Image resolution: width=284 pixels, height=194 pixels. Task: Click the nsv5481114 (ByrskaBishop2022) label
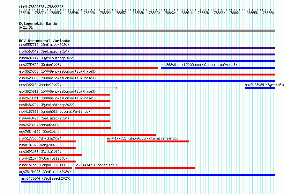(47, 58)
